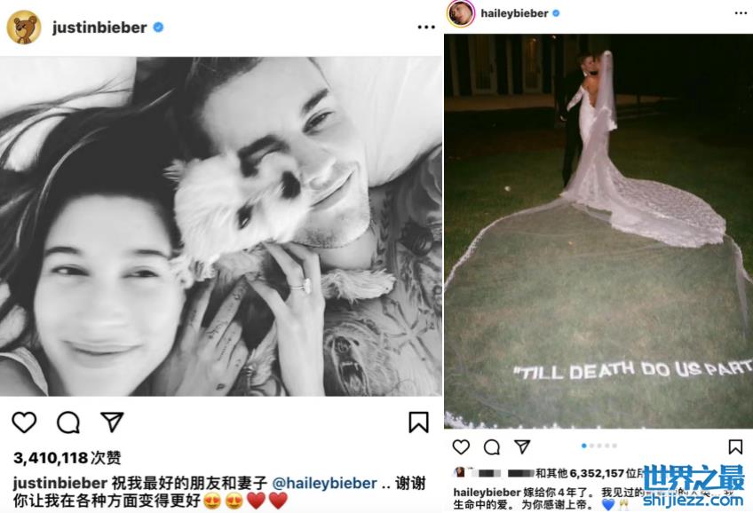Bookmark the justinbieber post
Viewport: 753px width, 513px height.
click(418, 422)
